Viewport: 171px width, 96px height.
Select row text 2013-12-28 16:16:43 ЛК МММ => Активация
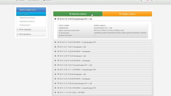[x=75, y=61]
